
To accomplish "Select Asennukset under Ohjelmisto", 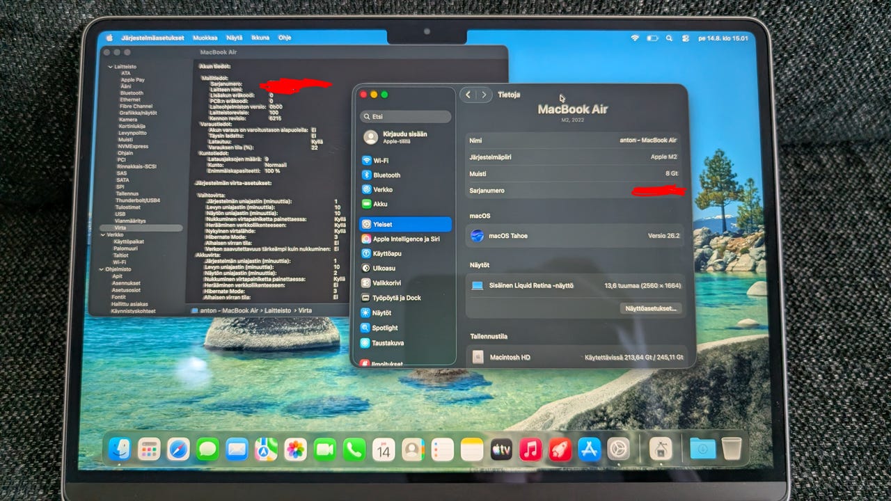I will [126, 283].
